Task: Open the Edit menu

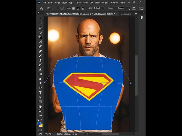Action: pyautogui.click(x=50, y=3)
